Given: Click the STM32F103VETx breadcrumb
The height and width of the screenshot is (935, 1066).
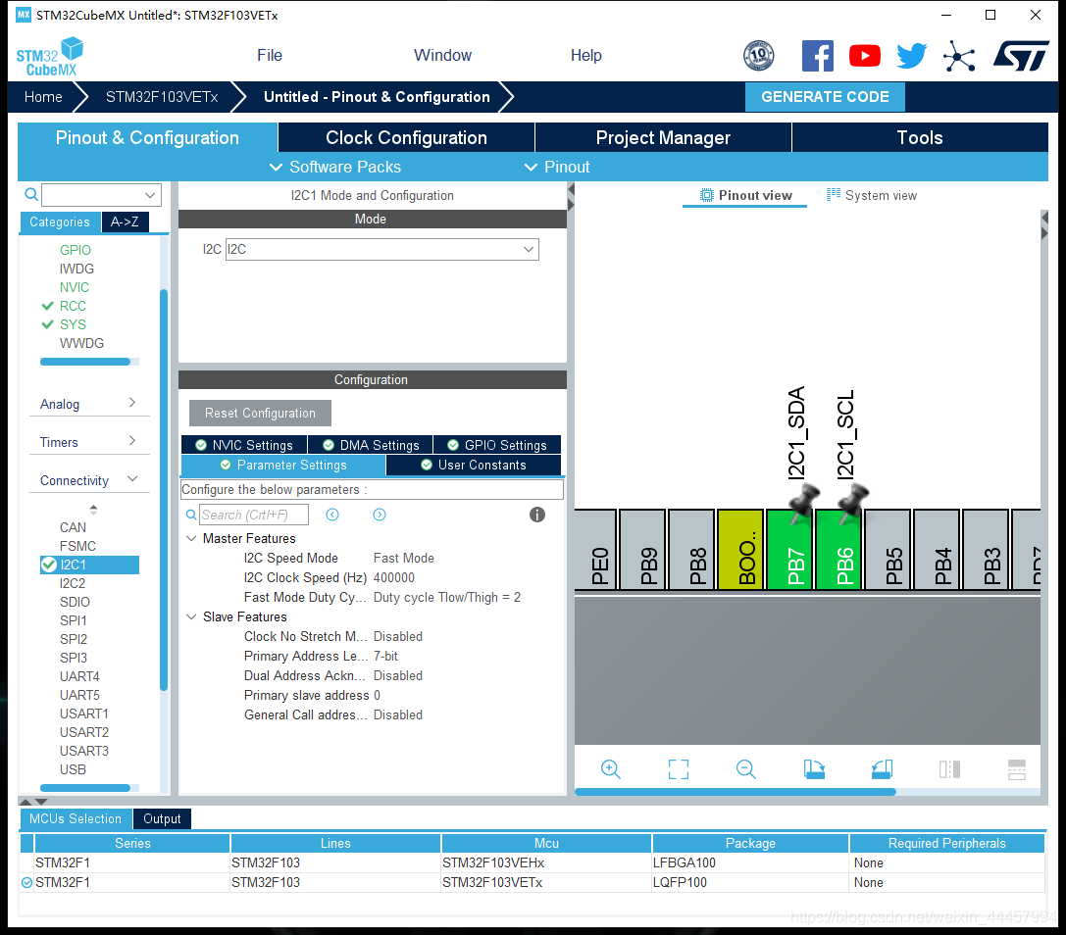Looking at the screenshot, I should (x=162, y=97).
